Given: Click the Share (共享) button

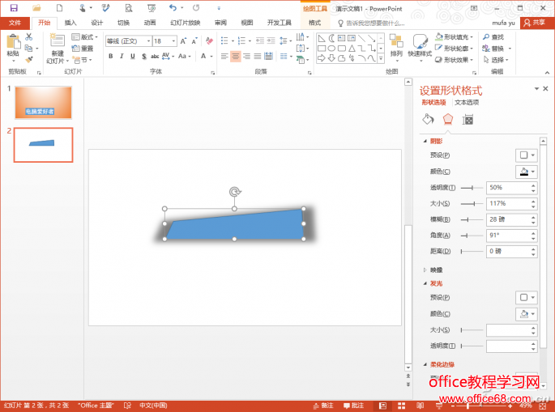Looking at the screenshot, I should (x=537, y=23).
